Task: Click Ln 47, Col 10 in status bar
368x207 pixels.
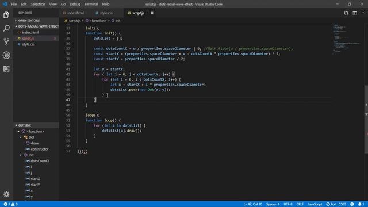Action: coord(252,204)
